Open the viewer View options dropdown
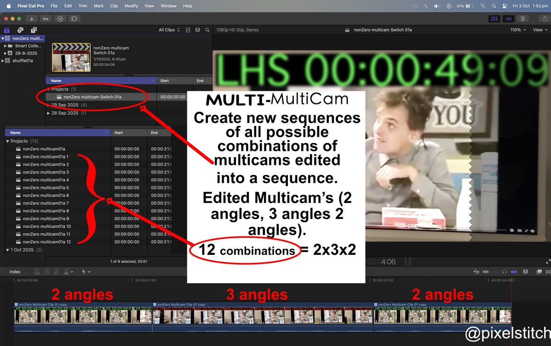551x346 pixels. 540,30
